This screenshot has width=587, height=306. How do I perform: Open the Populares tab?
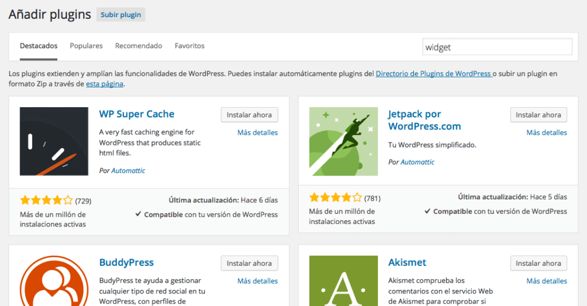tap(86, 46)
